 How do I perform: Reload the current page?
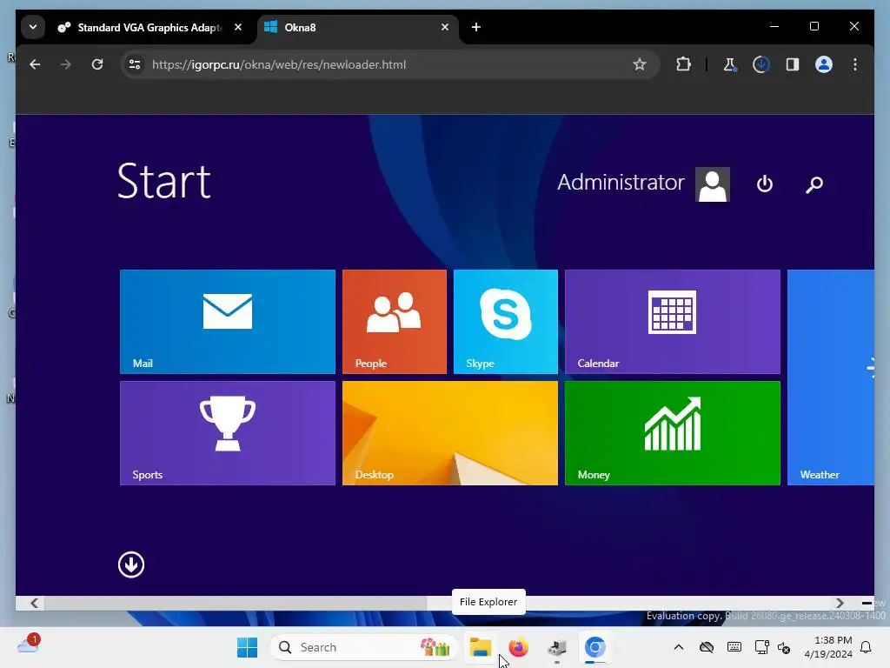click(97, 64)
